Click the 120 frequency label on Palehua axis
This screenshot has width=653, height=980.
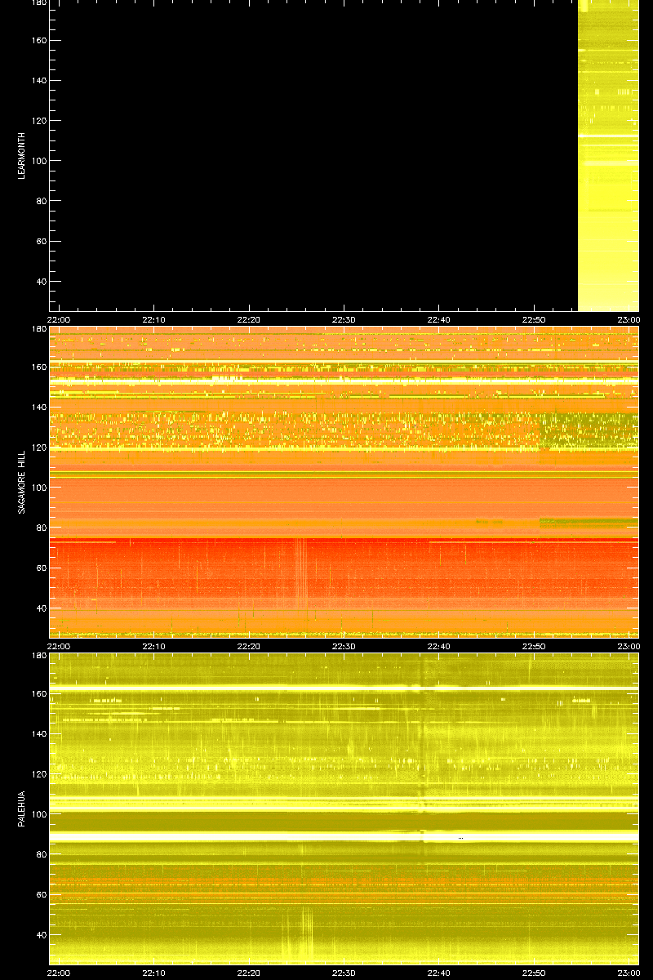(38, 774)
